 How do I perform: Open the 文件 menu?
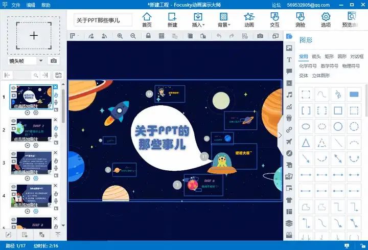16,5
